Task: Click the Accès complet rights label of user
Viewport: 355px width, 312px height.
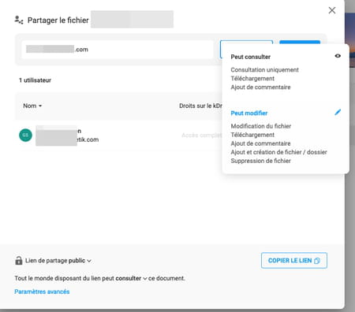Action: (202, 135)
